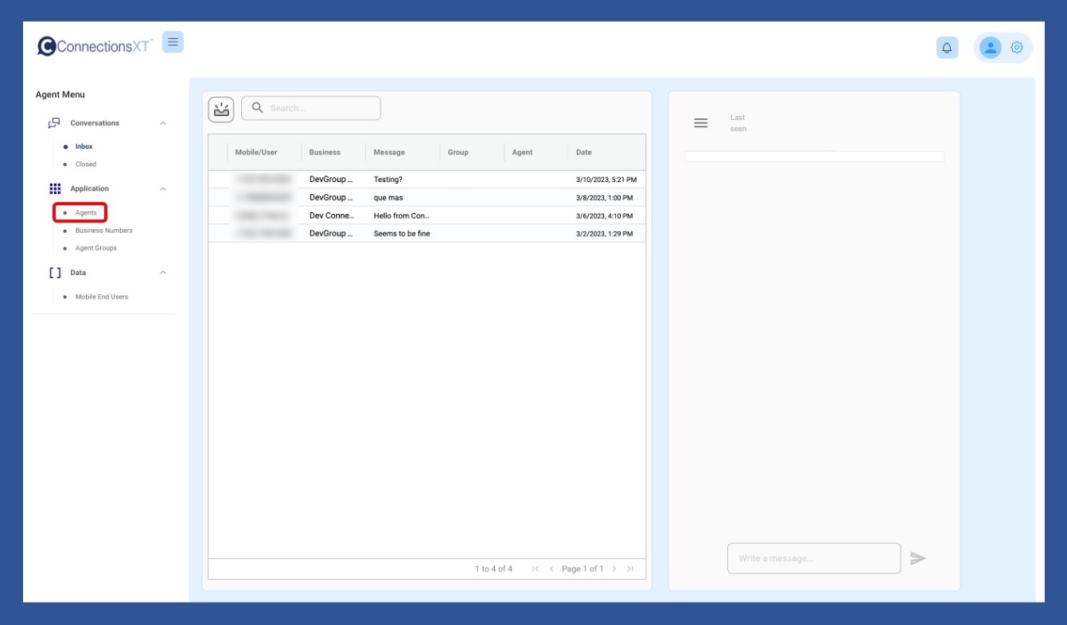Viewport: 1067px width, 625px height.
Task: Click the hamburger menu toggle beside logo
Action: pos(173,42)
